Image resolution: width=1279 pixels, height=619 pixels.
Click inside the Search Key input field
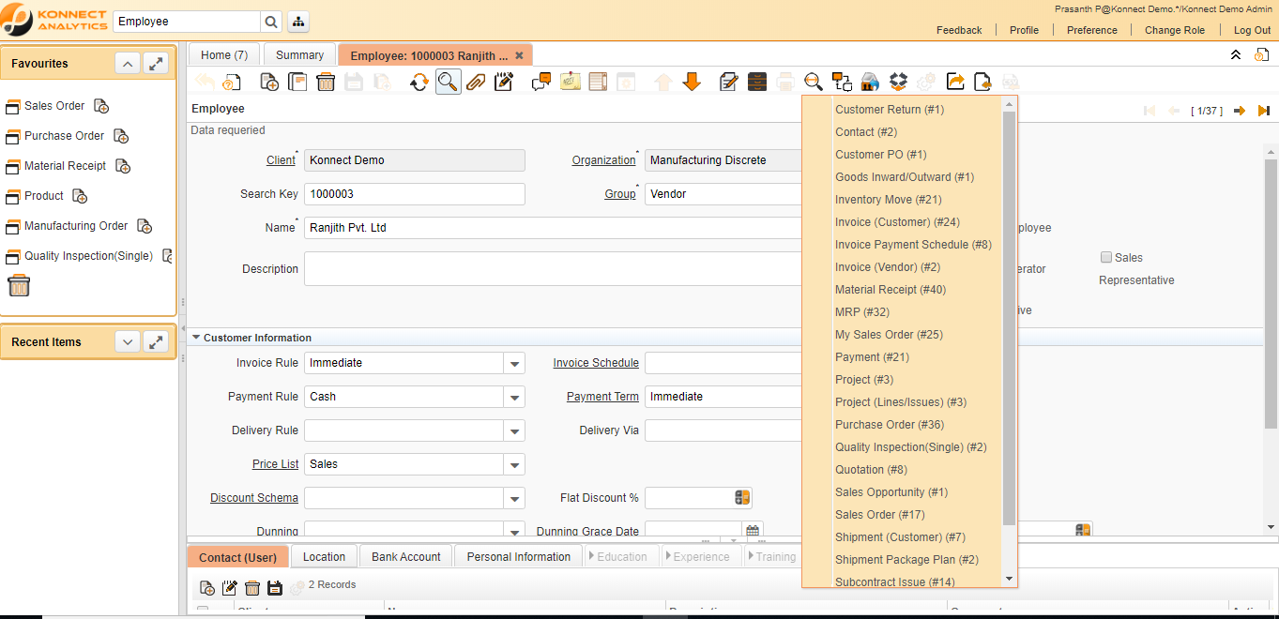(413, 193)
